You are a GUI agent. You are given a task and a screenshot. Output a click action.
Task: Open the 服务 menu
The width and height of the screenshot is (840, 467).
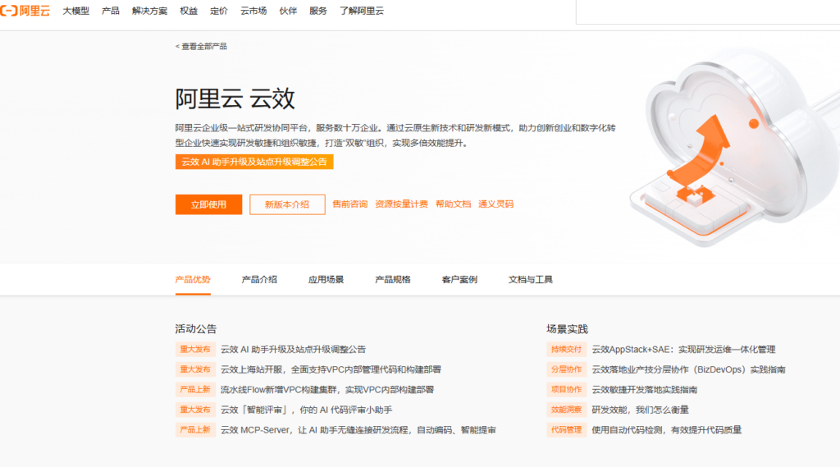(317, 11)
